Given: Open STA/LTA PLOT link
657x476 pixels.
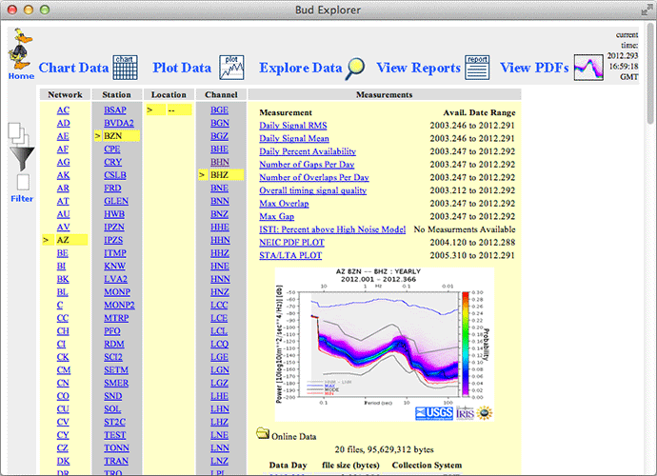Looking at the screenshot, I should click(290, 255).
